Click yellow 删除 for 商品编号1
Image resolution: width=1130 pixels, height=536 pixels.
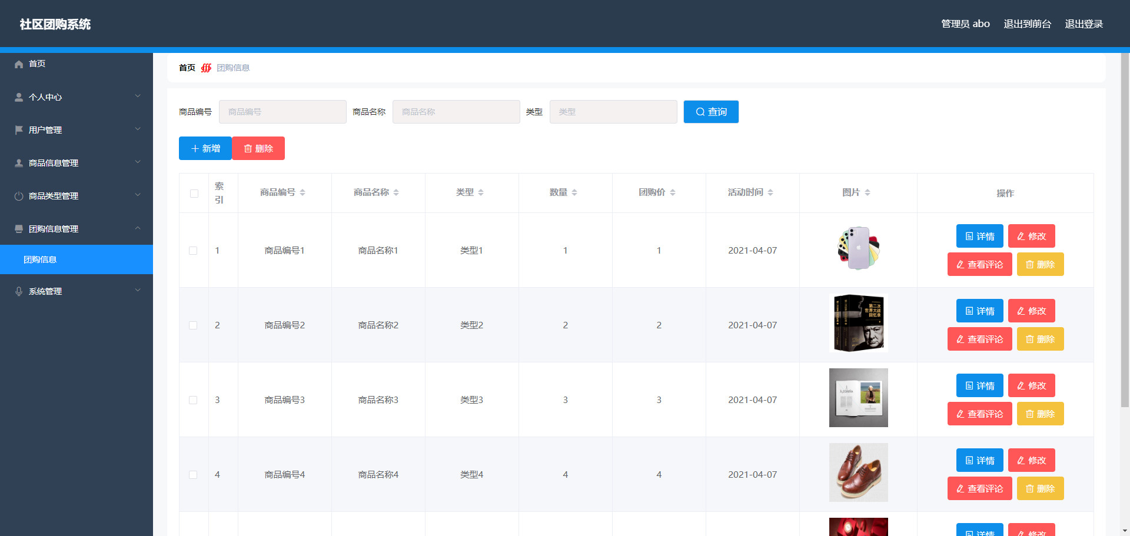coord(1041,264)
